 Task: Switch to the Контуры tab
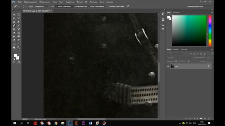[184, 49]
